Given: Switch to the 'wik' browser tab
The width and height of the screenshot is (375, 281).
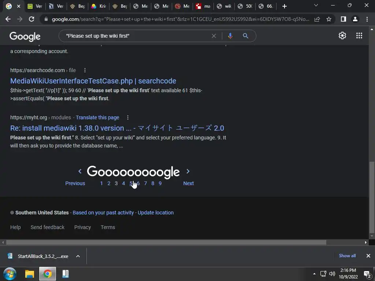Looking at the screenshot, I should coord(224,6).
